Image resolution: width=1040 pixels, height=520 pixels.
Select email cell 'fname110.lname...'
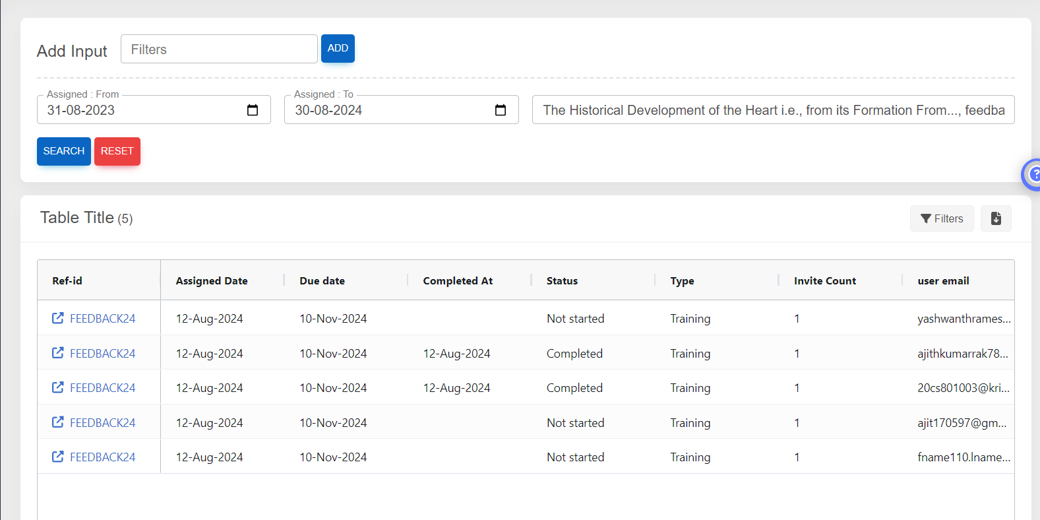[964, 457]
